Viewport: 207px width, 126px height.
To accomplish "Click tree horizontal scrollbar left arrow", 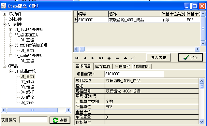I will click(x=4, y=110).
